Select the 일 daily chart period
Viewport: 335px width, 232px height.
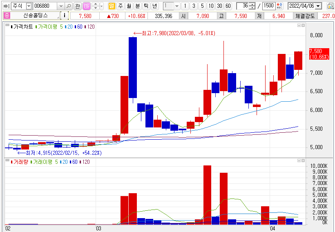112,6
